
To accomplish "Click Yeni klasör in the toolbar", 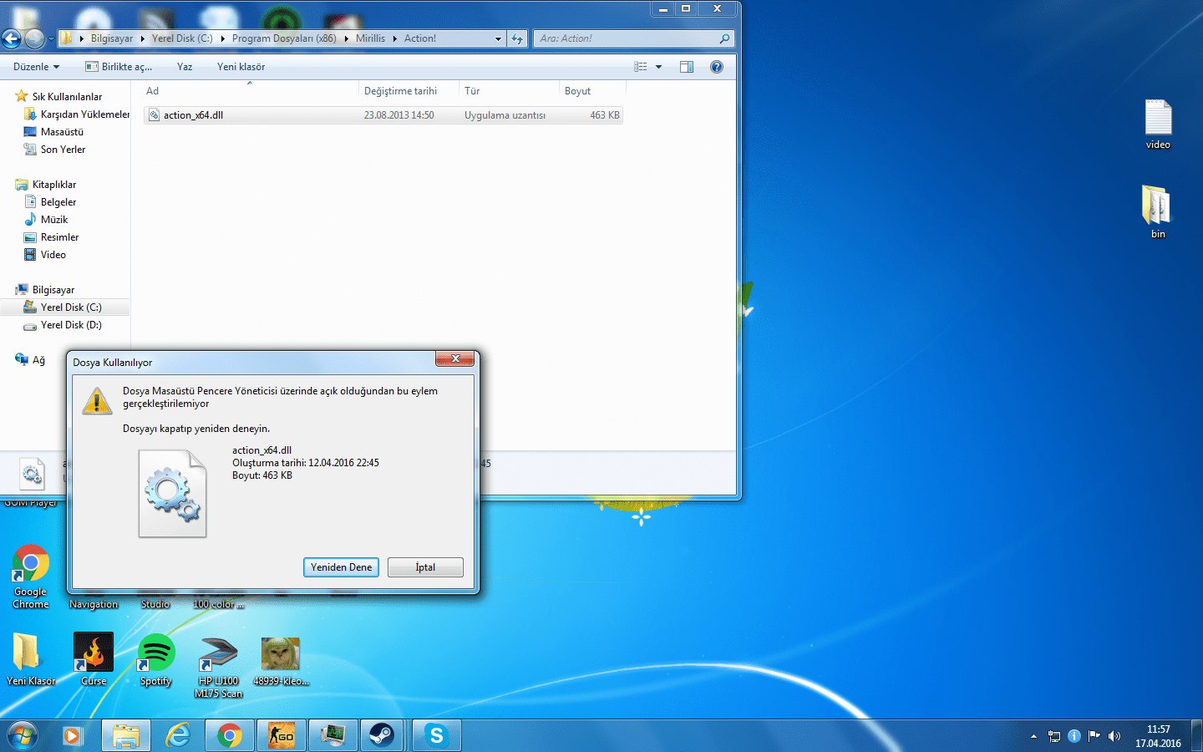I will (x=241, y=67).
